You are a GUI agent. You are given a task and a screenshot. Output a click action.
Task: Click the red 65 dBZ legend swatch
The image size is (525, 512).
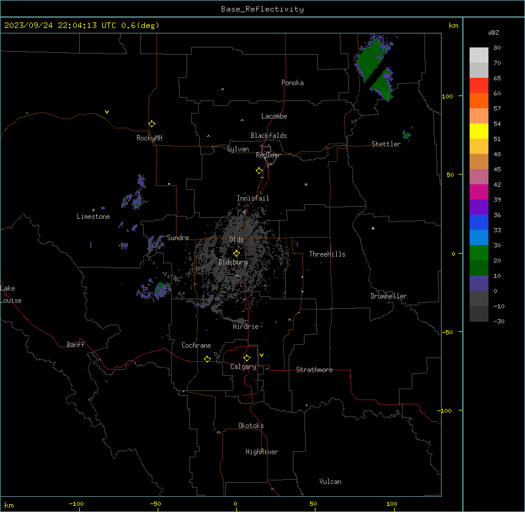click(479, 85)
